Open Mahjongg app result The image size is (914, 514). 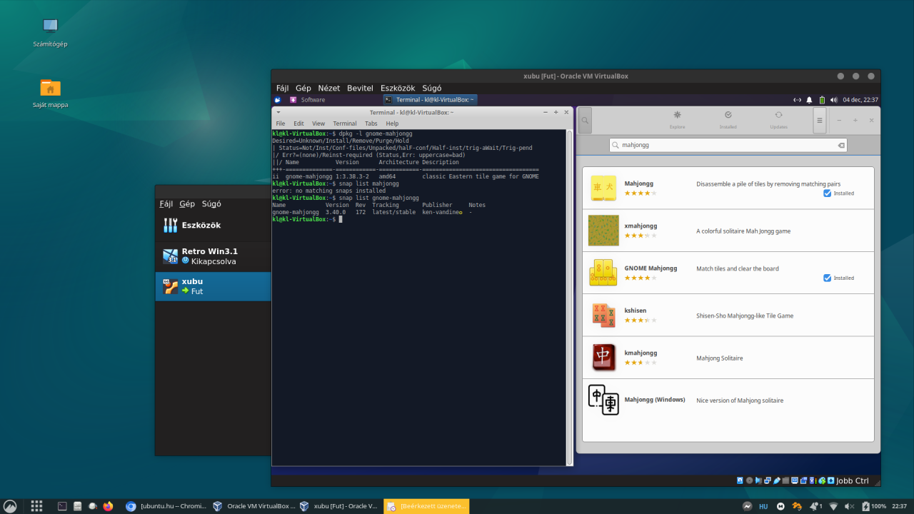click(x=728, y=188)
